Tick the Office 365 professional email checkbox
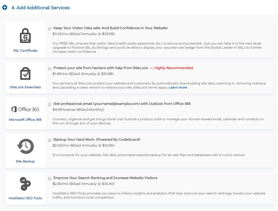 (50, 104)
